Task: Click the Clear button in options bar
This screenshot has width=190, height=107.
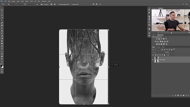Action: pos(37,4)
